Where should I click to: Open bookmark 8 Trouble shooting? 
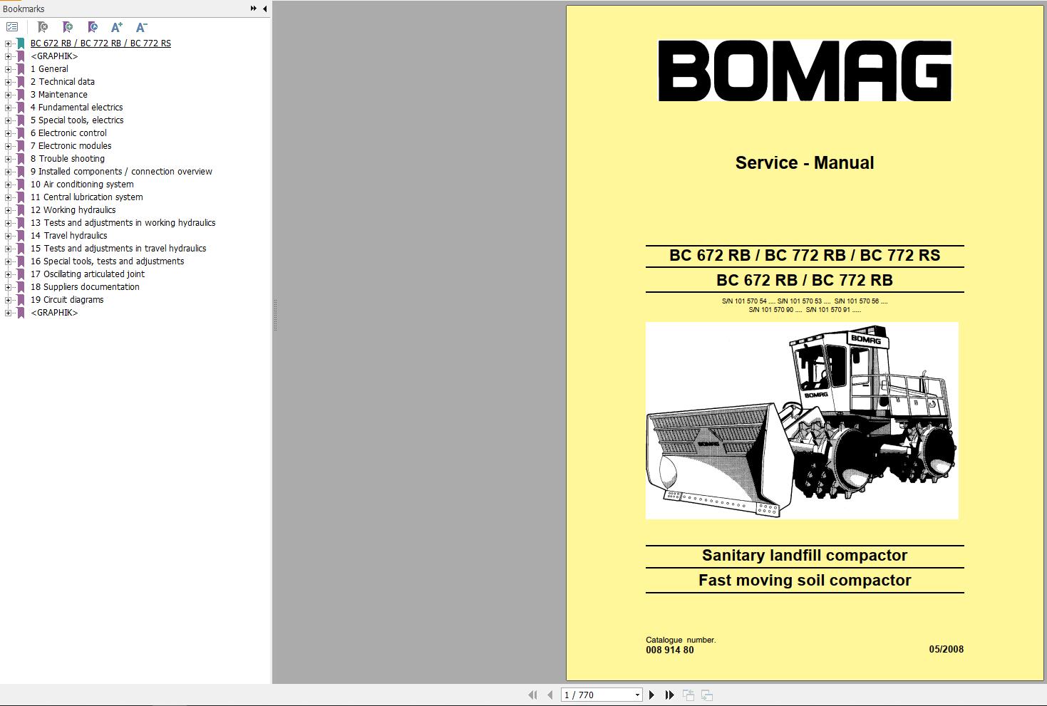point(68,159)
